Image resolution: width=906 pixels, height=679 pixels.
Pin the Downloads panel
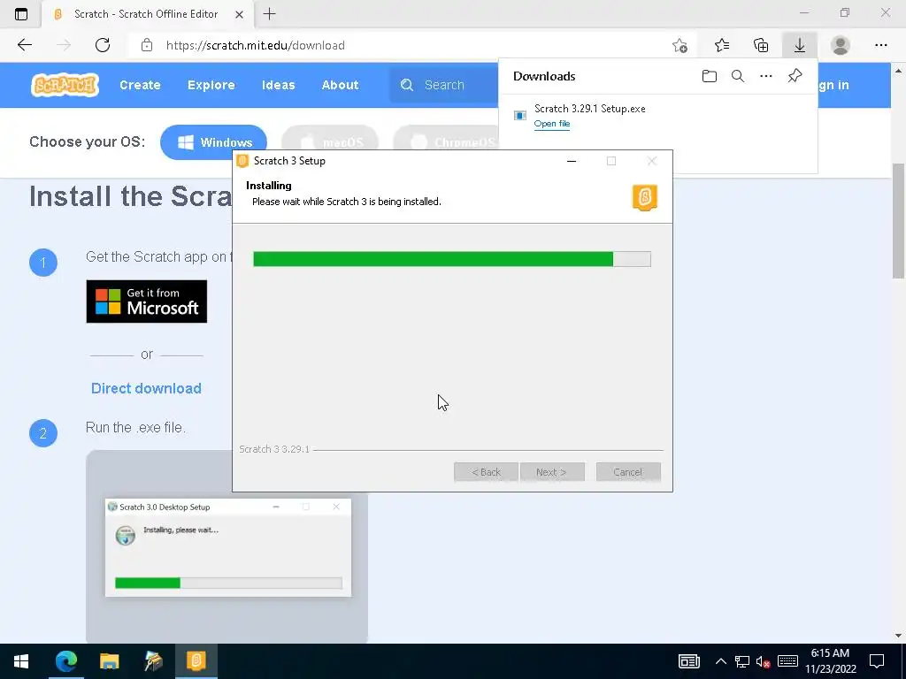pos(795,76)
